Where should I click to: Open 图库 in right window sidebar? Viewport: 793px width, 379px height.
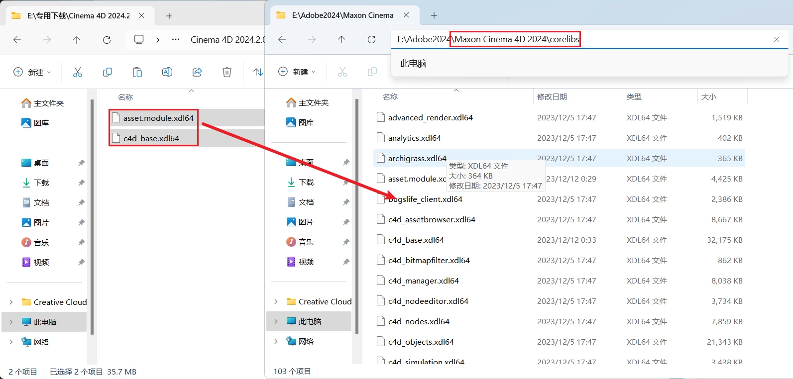[x=300, y=122]
